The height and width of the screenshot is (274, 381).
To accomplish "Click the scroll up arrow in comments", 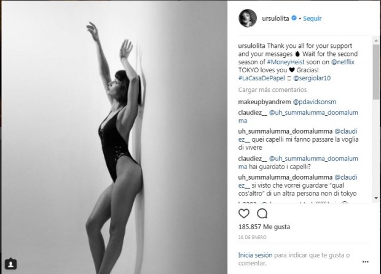I will pyautogui.click(x=376, y=40).
